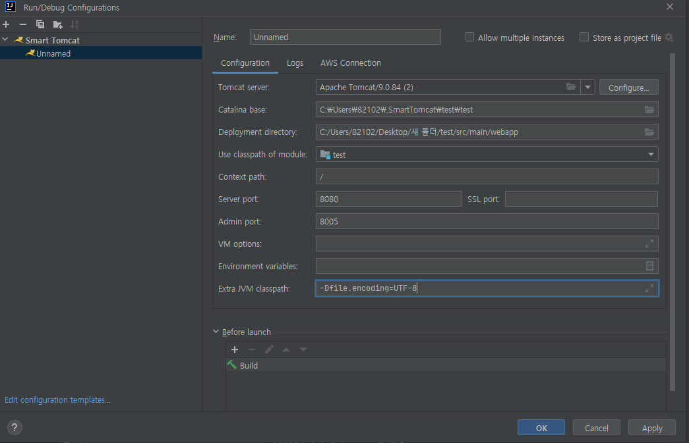The width and height of the screenshot is (689, 443).
Task: Add a before launch task
Action: [x=235, y=350]
